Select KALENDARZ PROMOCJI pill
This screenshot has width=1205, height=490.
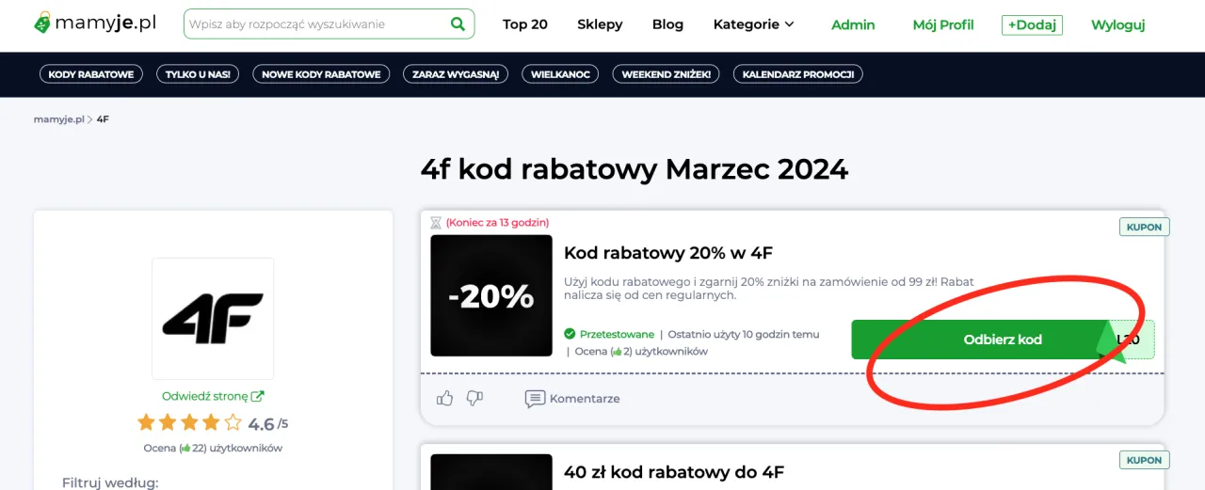[798, 74]
